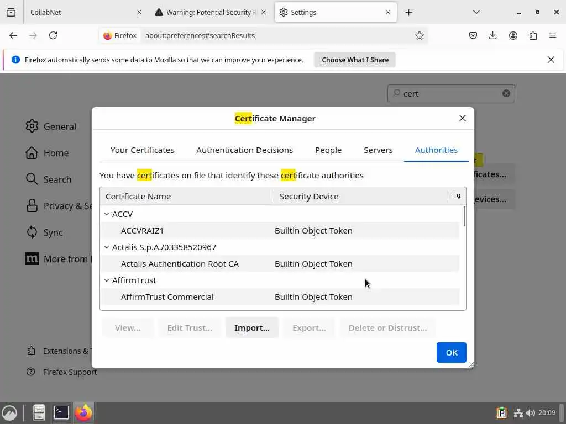Go back with the back arrow
566x424 pixels.
[13, 35]
